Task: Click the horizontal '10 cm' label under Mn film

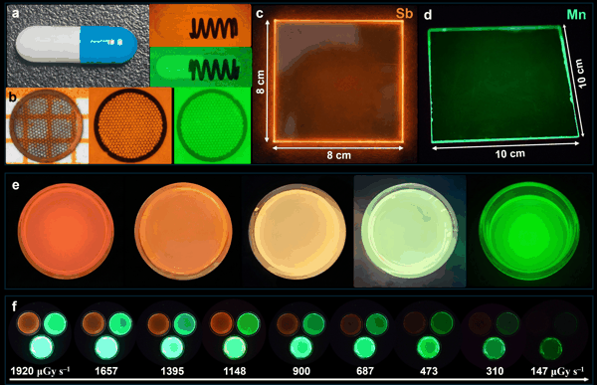Action: click(x=509, y=154)
